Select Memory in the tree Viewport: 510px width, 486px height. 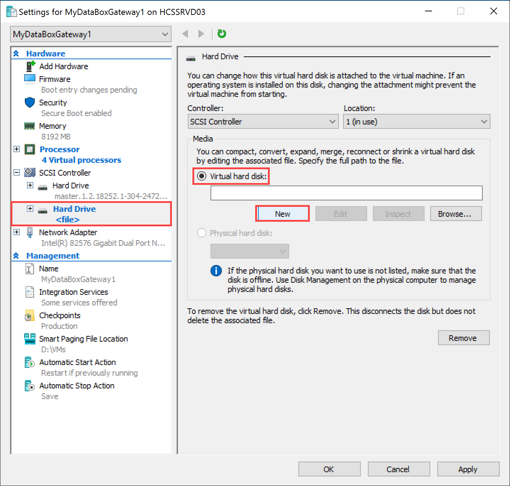point(52,126)
